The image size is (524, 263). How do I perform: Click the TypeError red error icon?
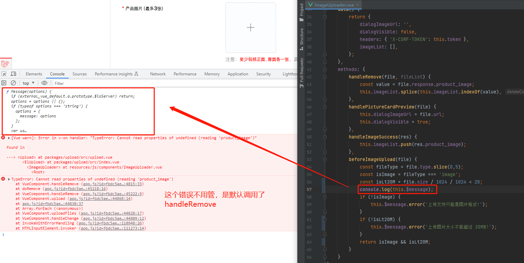(3, 179)
